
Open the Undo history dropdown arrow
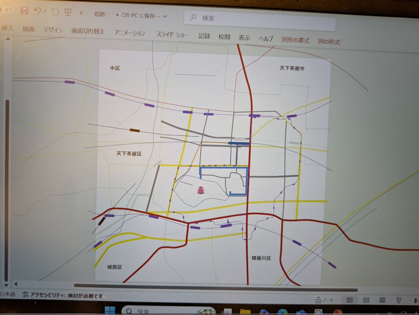[45, 12]
